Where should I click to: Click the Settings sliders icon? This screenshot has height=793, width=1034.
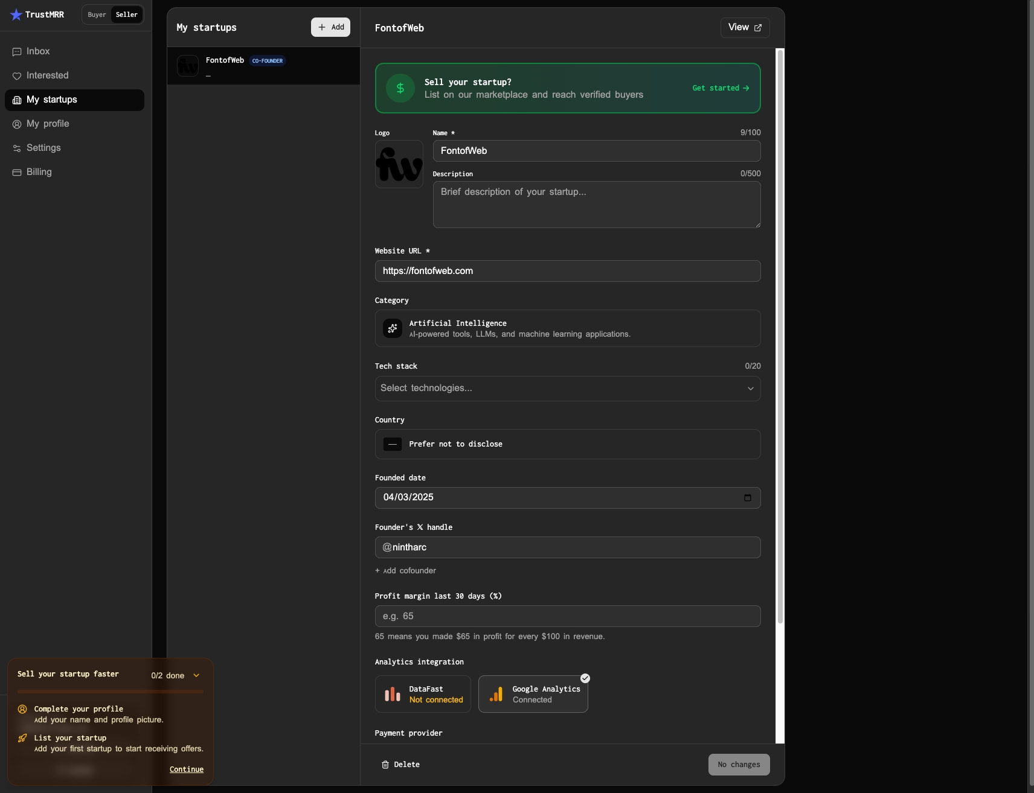17,148
